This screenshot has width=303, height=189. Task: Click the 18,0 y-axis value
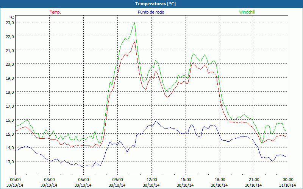pyautogui.click(x=10, y=92)
